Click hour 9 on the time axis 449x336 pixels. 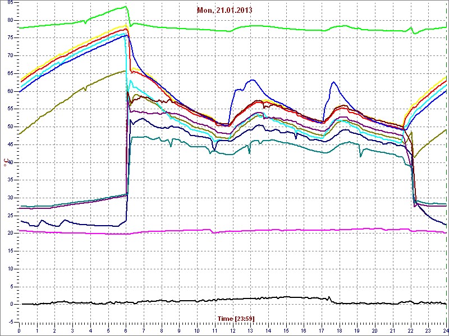point(179,330)
